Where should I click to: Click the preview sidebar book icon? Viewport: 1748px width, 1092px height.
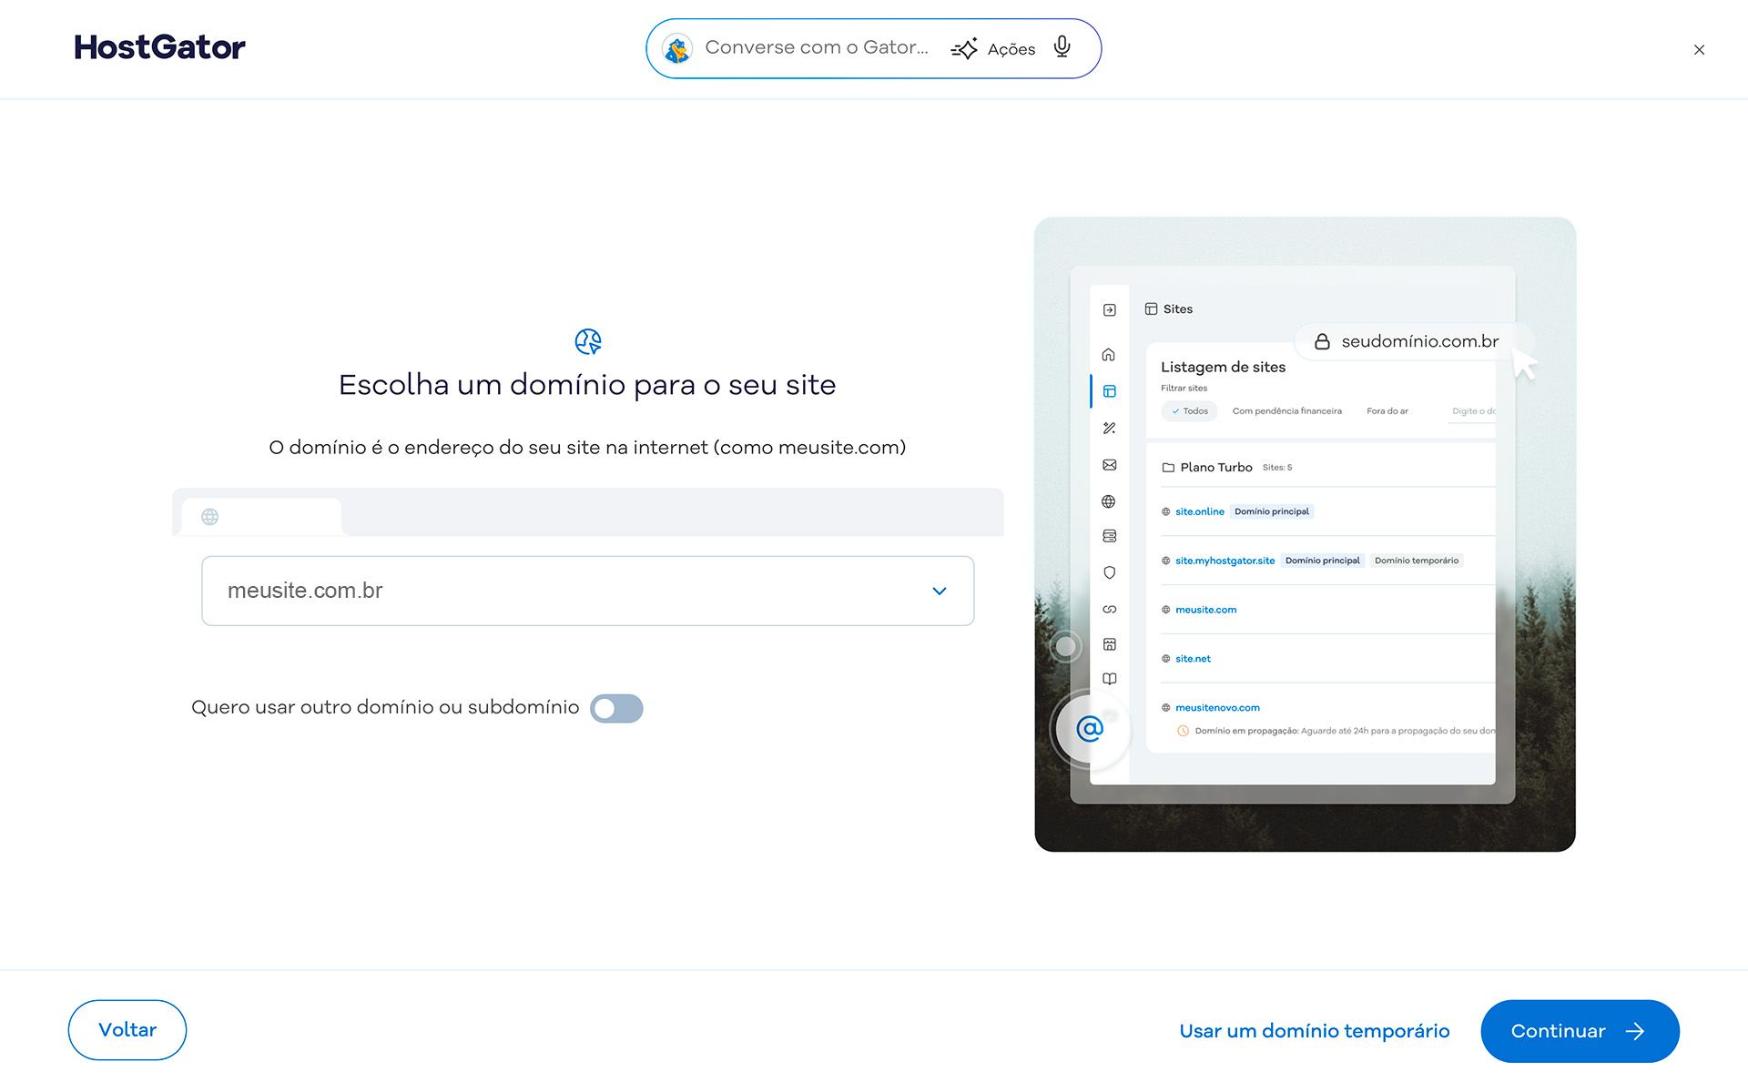1110,679
